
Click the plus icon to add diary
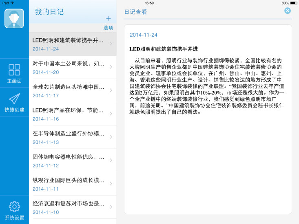[108, 18]
